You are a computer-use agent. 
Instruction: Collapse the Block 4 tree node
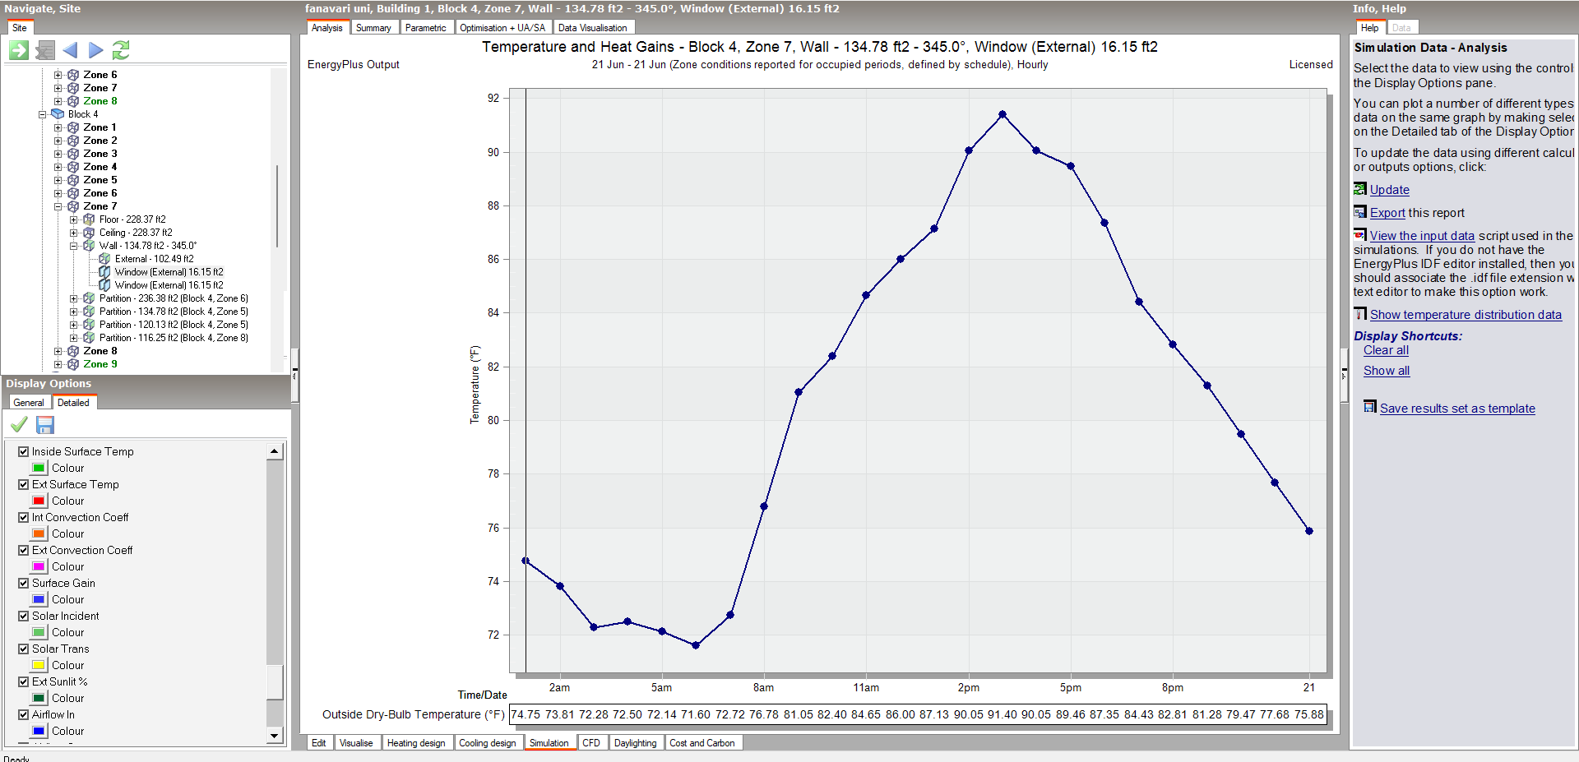click(x=43, y=114)
